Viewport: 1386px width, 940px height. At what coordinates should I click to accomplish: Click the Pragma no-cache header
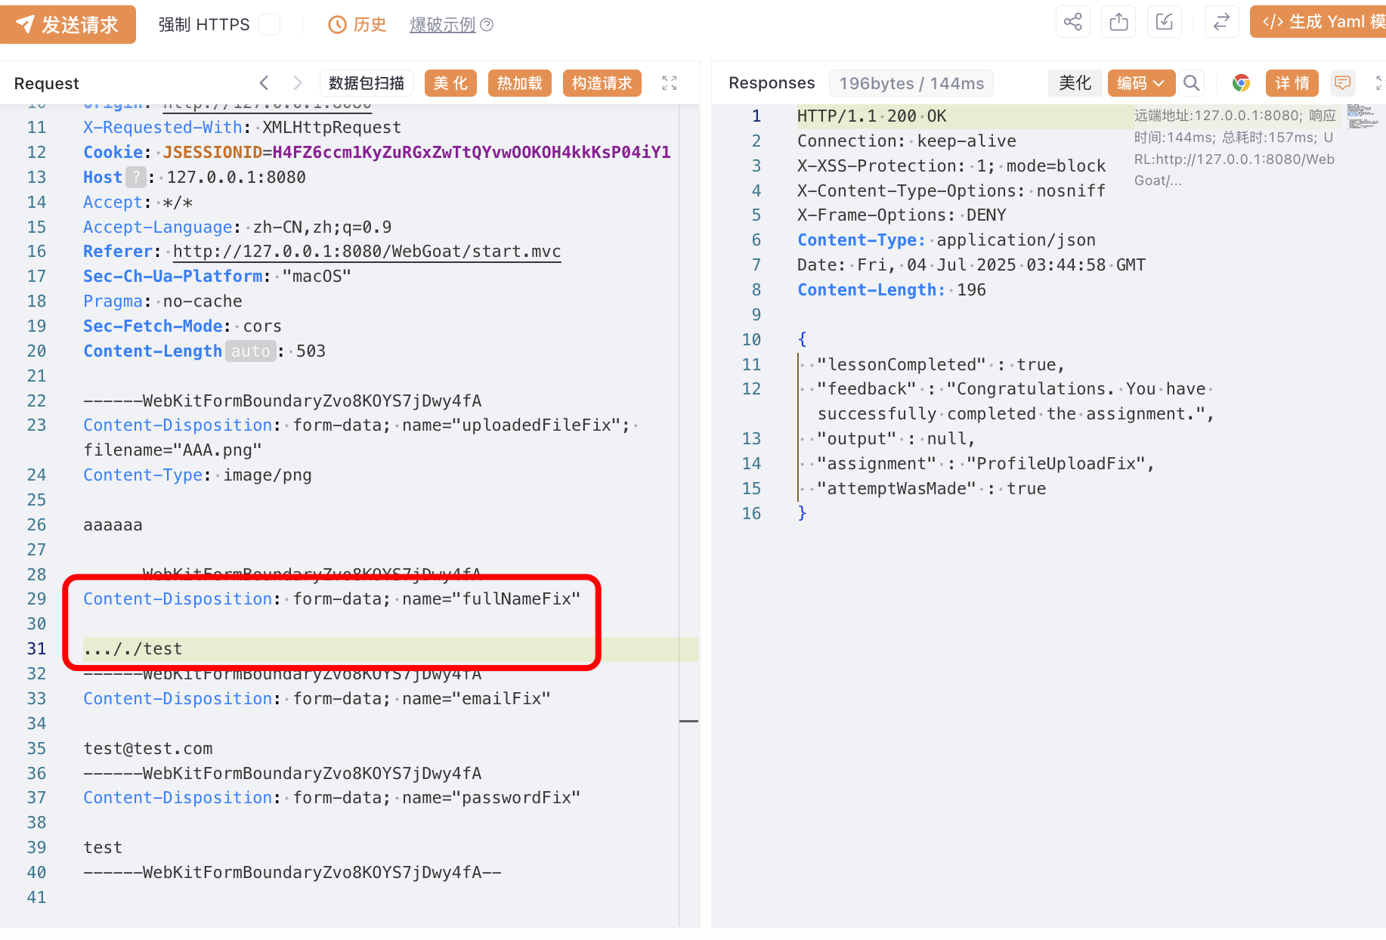tap(162, 301)
